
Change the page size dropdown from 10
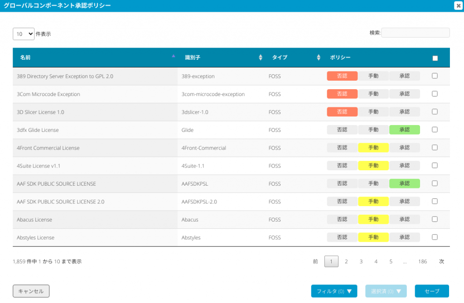[23, 34]
